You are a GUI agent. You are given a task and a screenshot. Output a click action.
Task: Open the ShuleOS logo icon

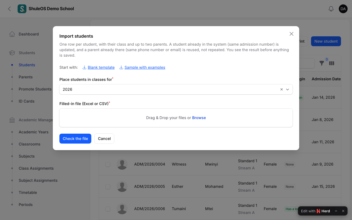point(22,9)
